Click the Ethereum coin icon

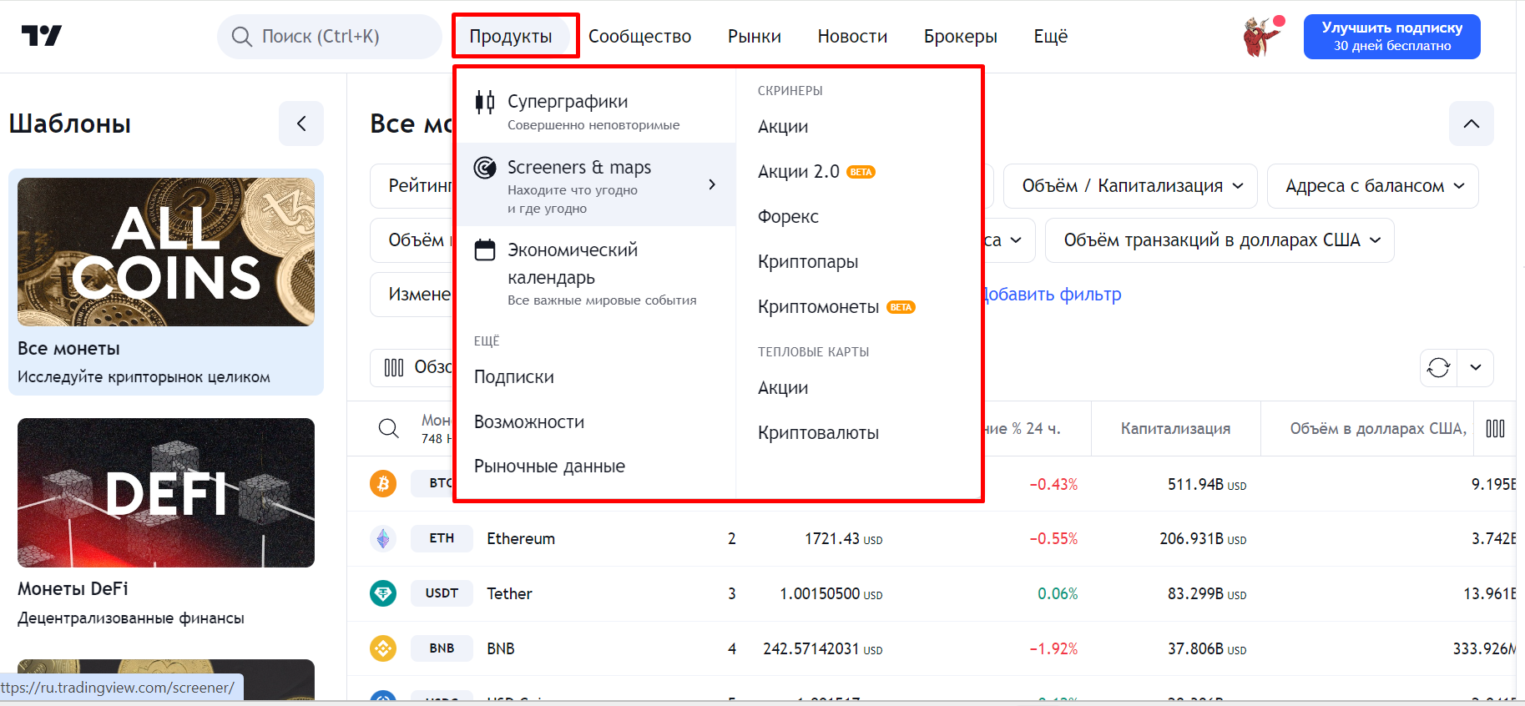coord(383,538)
